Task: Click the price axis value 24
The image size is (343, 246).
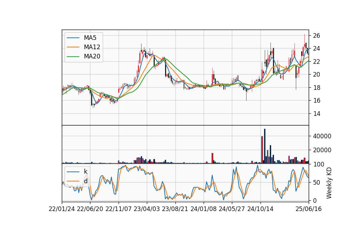Action: click(317, 48)
